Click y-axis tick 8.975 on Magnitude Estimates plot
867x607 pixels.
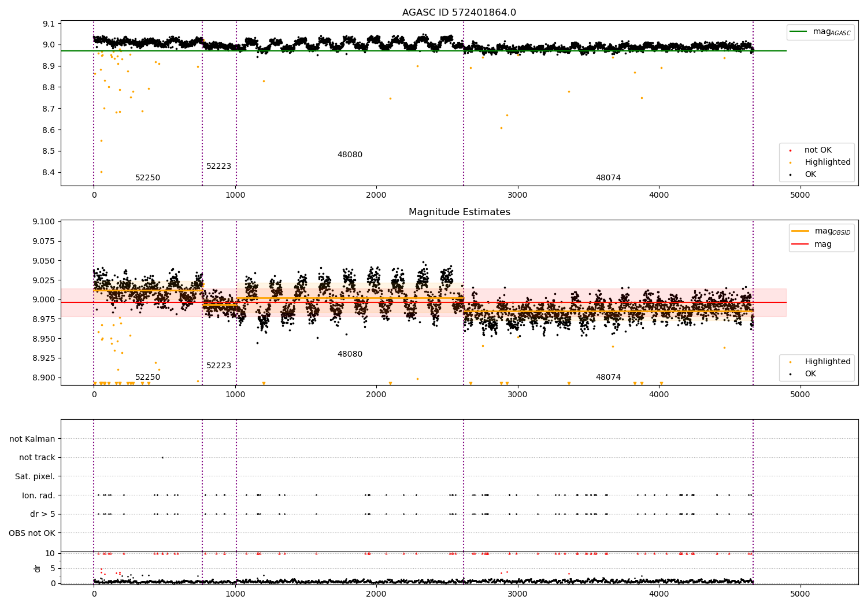pos(44,319)
